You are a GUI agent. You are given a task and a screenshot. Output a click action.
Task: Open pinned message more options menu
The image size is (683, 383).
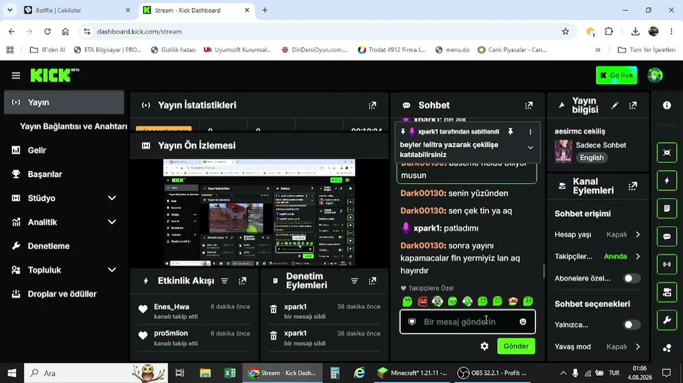point(530,131)
